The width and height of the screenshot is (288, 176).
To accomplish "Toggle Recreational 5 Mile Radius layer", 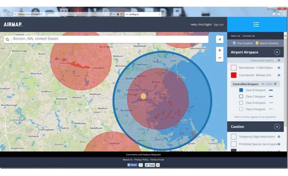I will click(x=234, y=68).
